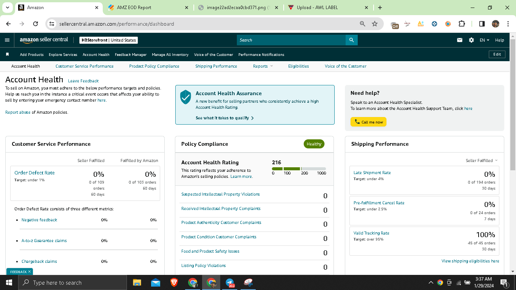Viewport: 516px width, 290px height.
Task: Open the messages envelope icon
Action: [460, 40]
